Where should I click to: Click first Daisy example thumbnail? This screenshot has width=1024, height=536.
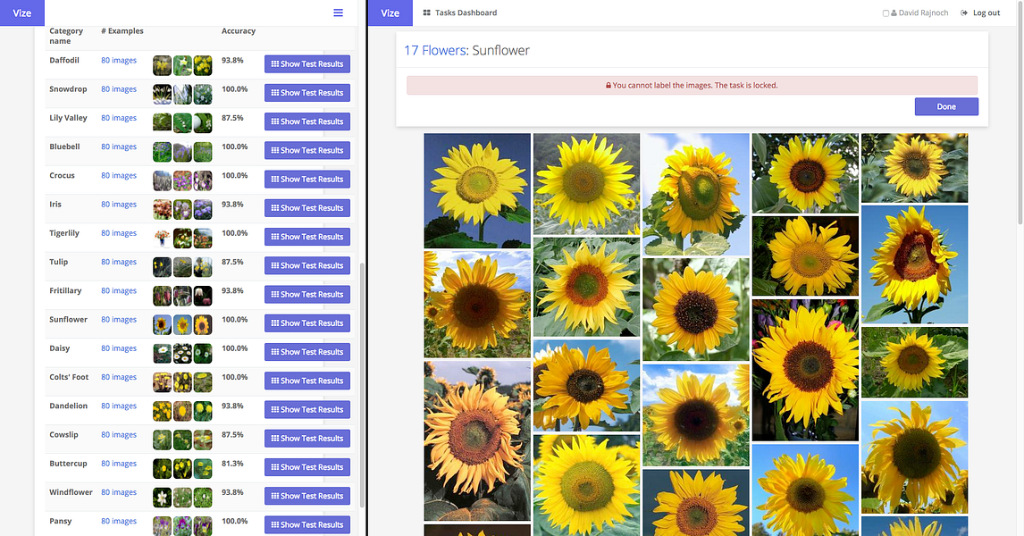click(x=162, y=353)
